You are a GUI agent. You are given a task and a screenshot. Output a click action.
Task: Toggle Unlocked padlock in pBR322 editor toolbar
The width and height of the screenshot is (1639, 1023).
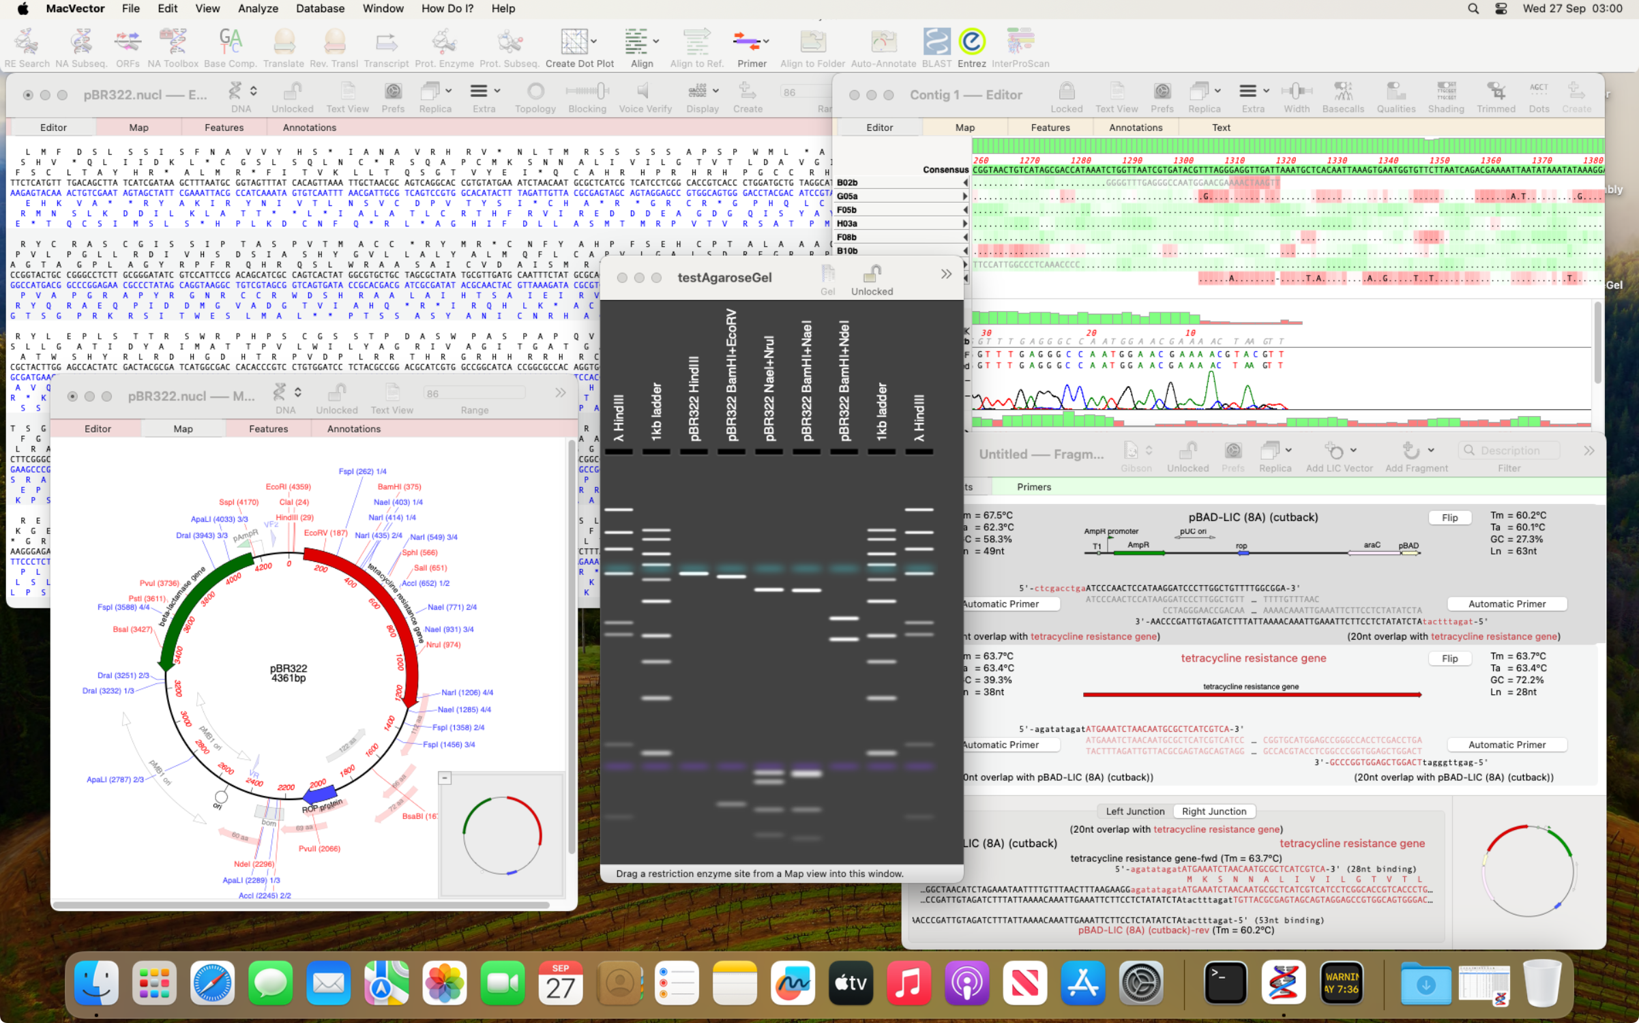point(293,91)
